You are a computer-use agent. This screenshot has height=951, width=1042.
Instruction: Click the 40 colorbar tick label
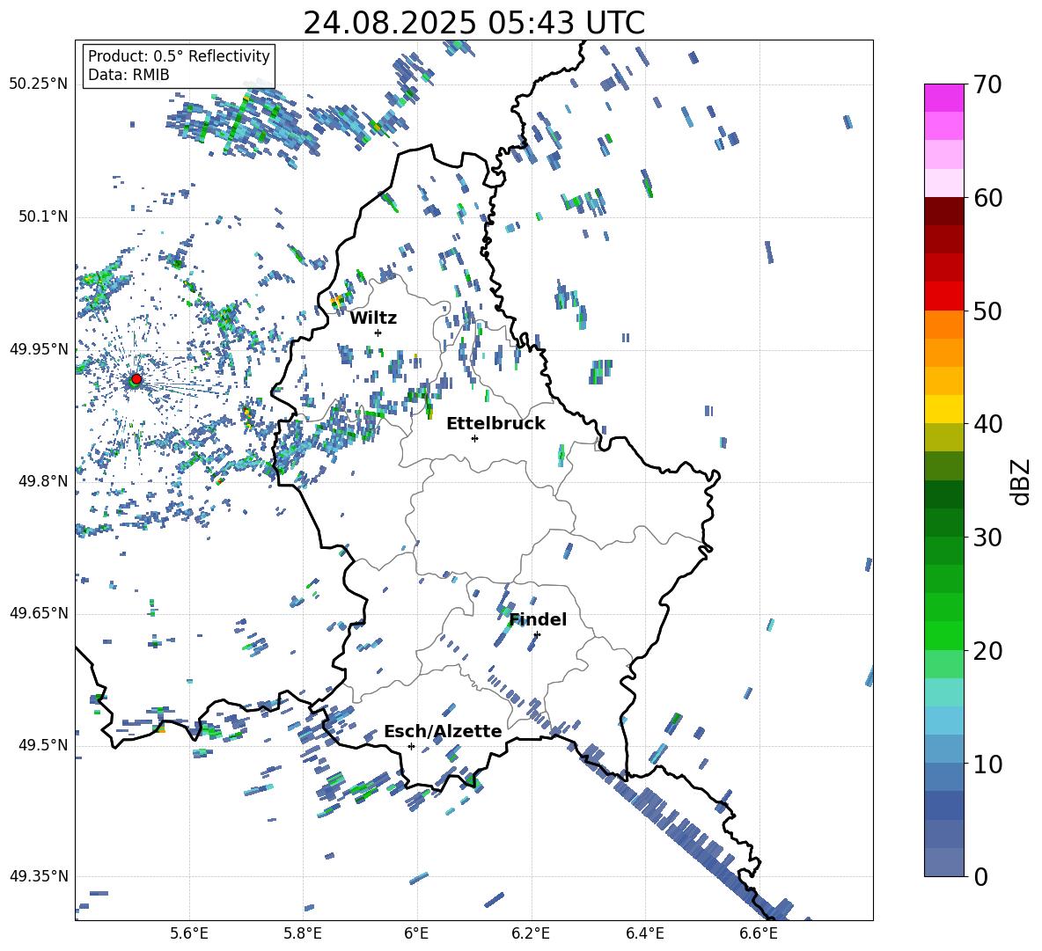pos(987,424)
